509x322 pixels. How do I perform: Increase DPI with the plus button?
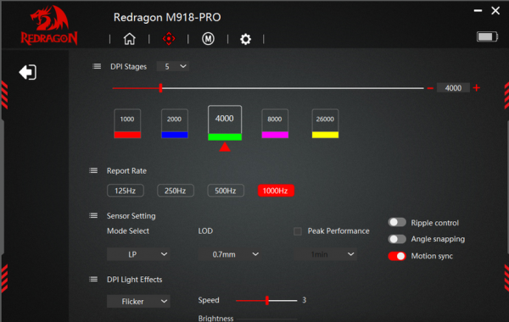pos(477,88)
